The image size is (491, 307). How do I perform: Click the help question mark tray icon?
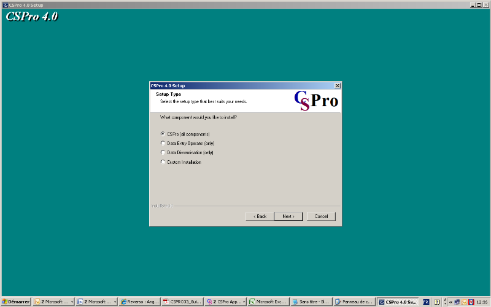437,302
